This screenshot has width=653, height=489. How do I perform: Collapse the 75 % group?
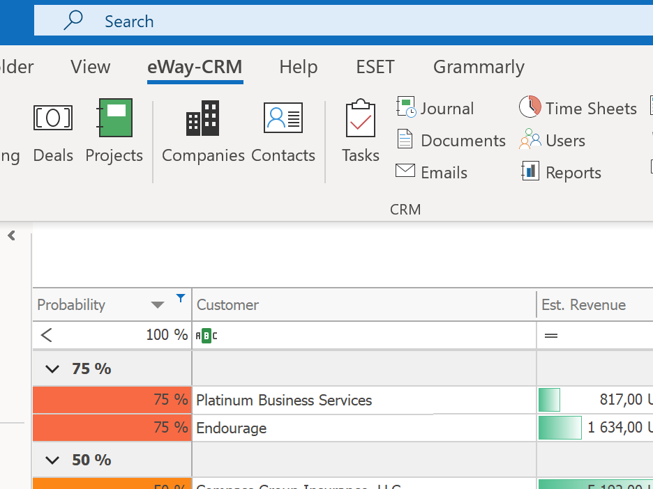[x=52, y=368]
